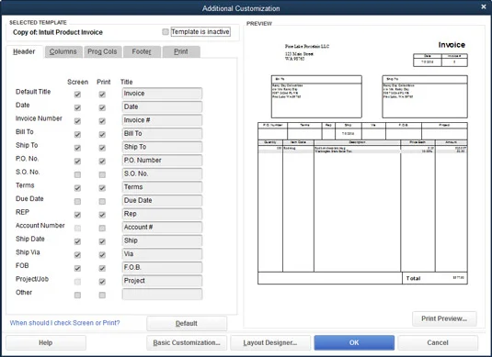The height and width of the screenshot is (357, 492).
Task: Edit the 'Via' title field
Action: (x=162, y=254)
